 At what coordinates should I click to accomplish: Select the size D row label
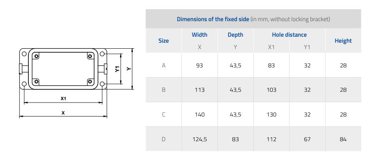[x=164, y=139]
